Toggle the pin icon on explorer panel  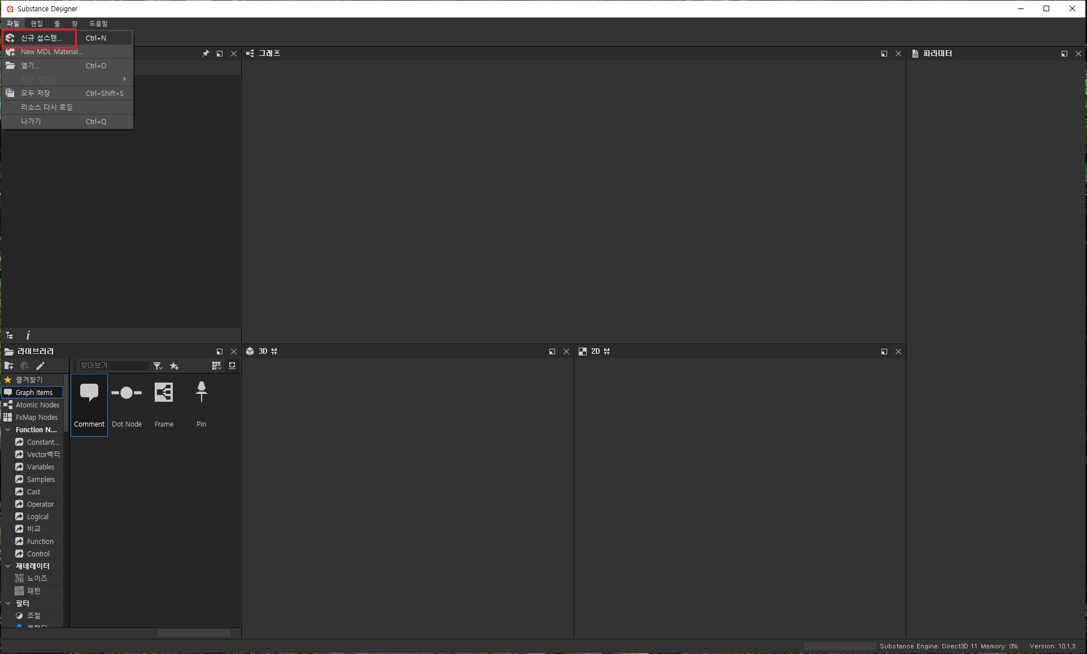coord(206,54)
